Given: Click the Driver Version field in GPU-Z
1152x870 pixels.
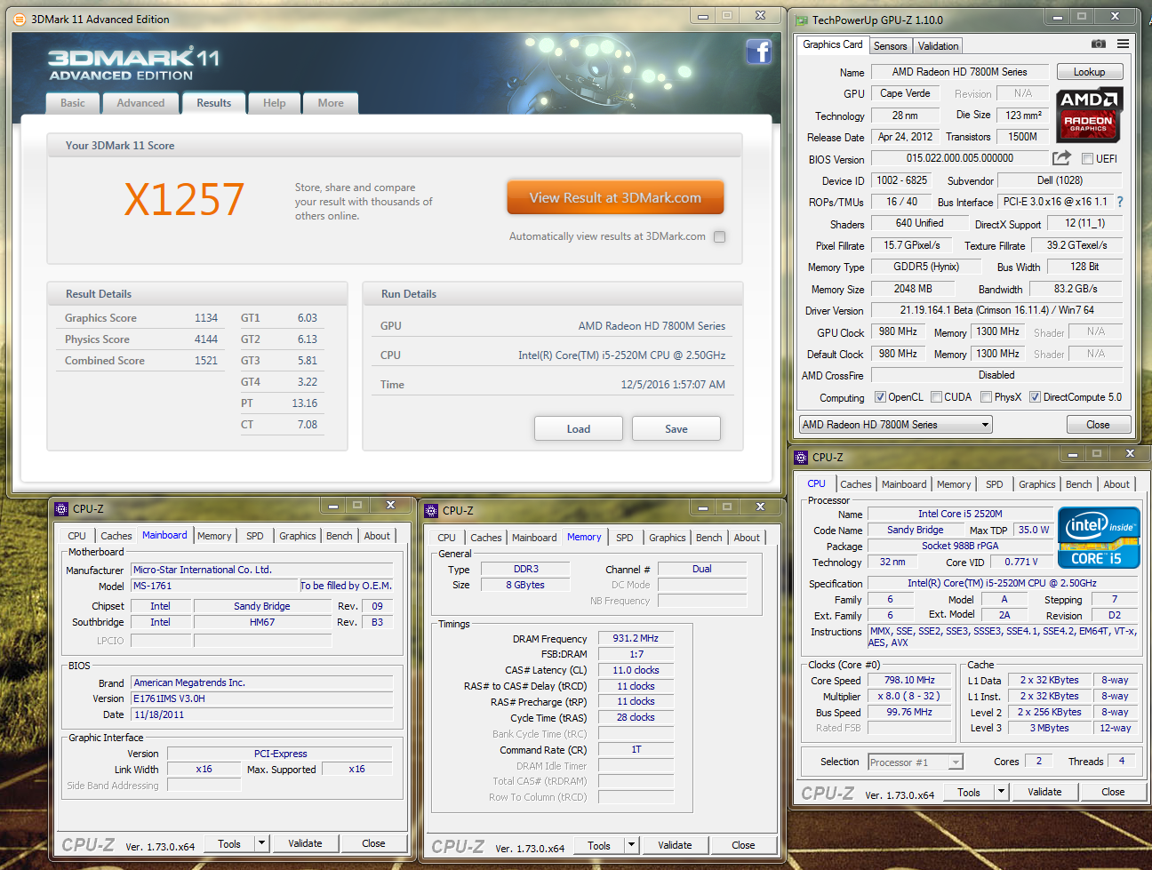Looking at the screenshot, I should [996, 310].
